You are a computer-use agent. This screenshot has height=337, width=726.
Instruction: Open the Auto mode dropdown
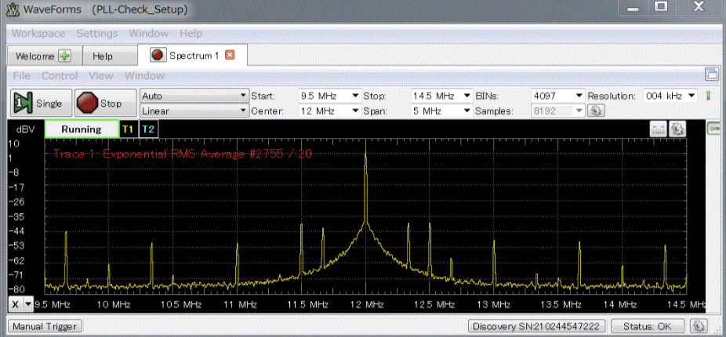point(194,96)
